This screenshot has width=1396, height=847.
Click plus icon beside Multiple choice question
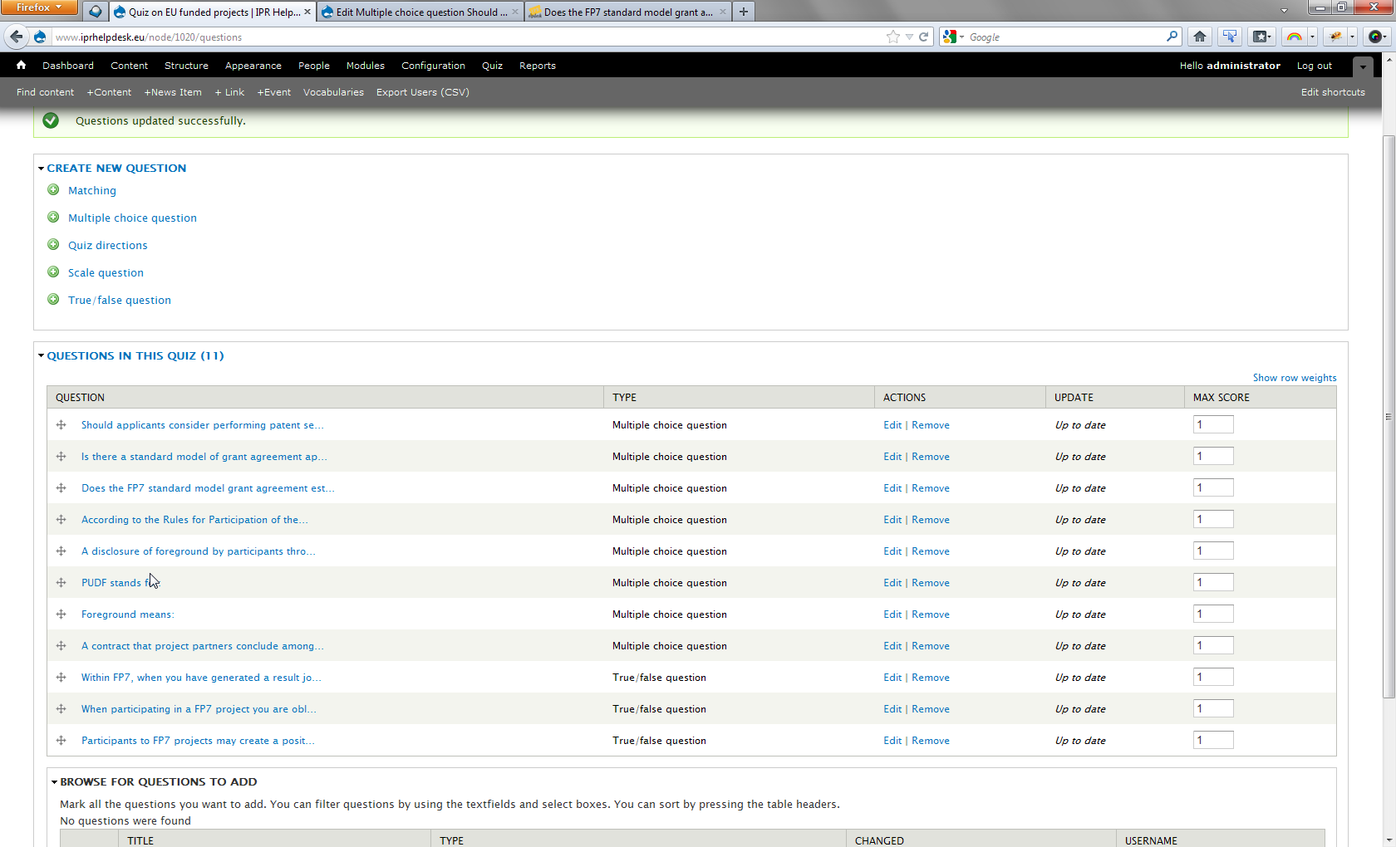53,218
